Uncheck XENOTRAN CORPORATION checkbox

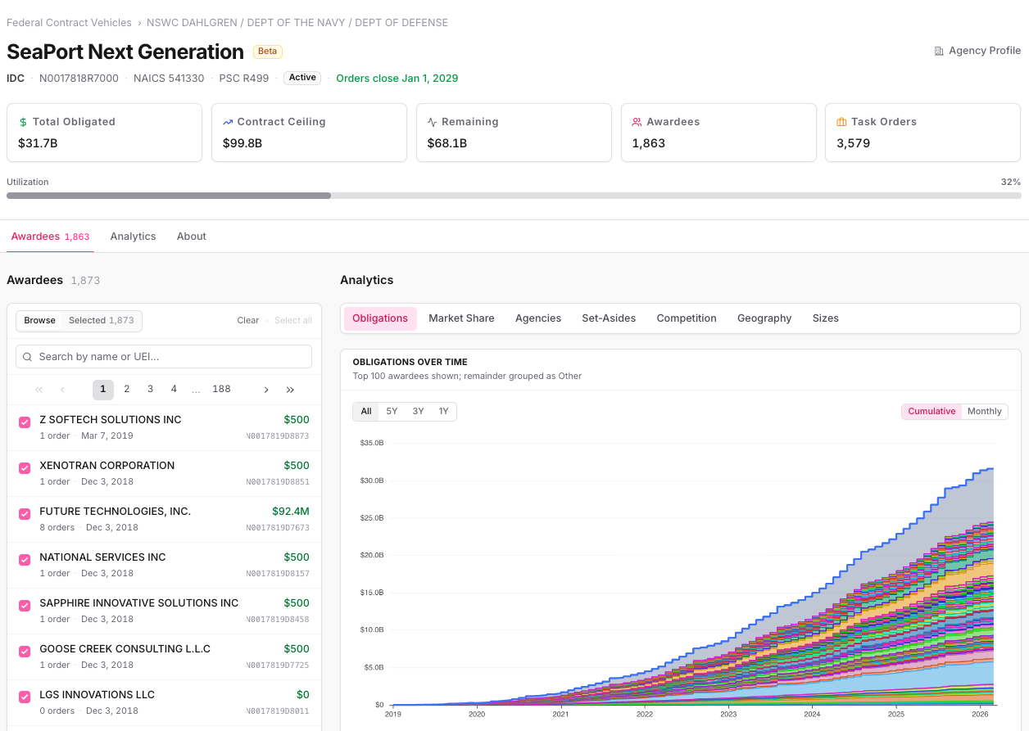tap(25, 468)
